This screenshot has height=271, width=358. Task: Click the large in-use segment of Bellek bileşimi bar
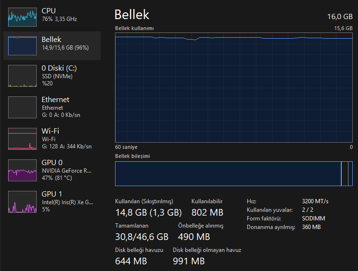coord(228,174)
